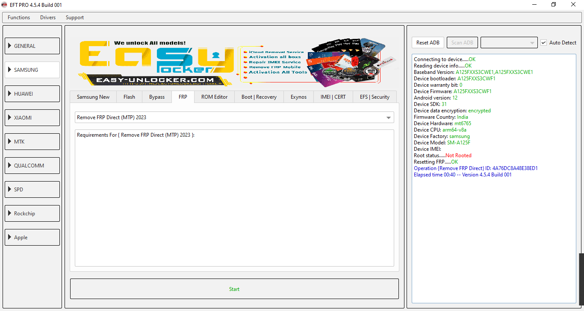
Task: Click the Device Model SM-A125F line
Action: 442,143
